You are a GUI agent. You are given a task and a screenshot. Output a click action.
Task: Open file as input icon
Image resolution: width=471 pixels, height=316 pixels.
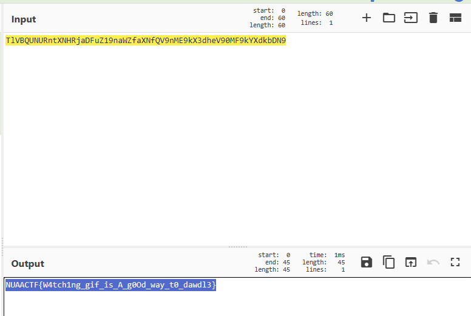coord(411,18)
